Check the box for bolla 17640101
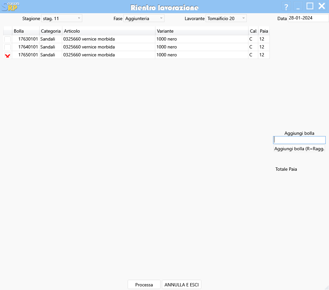This screenshot has height=290, width=329. coord(8,47)
